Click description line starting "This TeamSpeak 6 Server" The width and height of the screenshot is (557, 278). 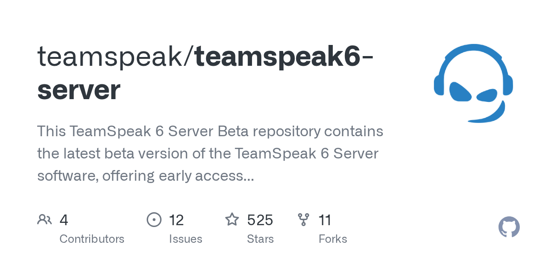[210, 132]
